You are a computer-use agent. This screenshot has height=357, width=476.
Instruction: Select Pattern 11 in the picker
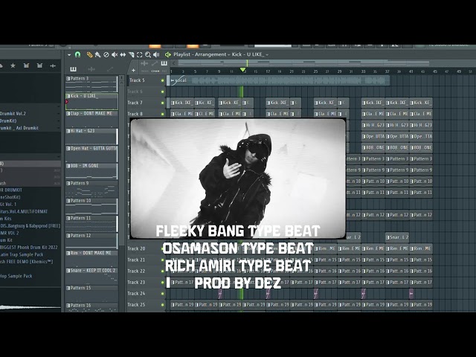pos(91,224)
